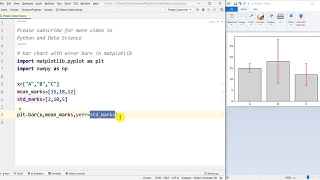Screen dimensions: 320x180
Task: Click the inspection warnings count indicator
Action: 211,22
